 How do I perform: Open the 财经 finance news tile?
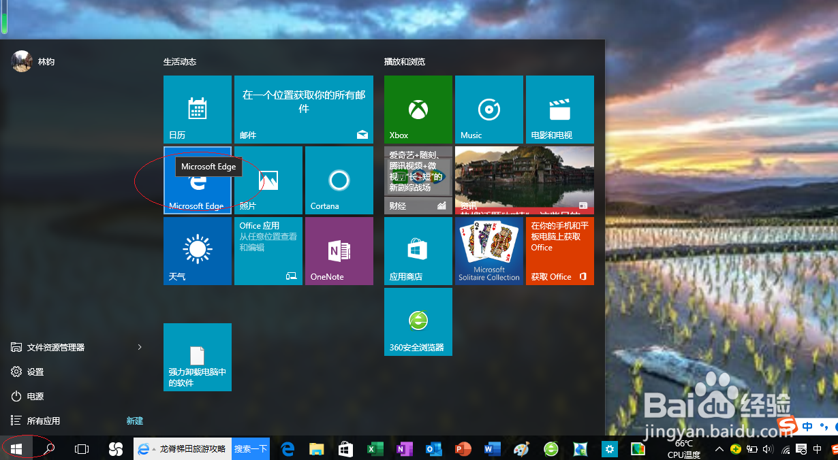pyautogui.click(x=418, y=180)
